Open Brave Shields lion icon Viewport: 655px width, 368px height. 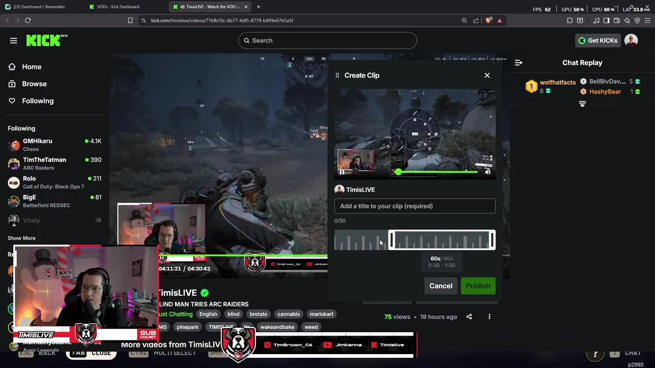coord(488,20)
